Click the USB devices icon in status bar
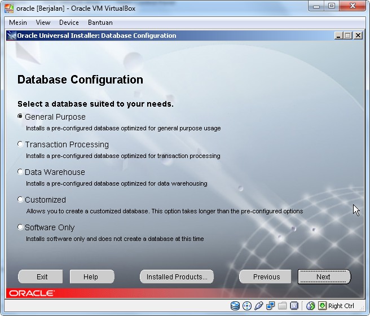This screenshot has height=316, width=370. 259,306
